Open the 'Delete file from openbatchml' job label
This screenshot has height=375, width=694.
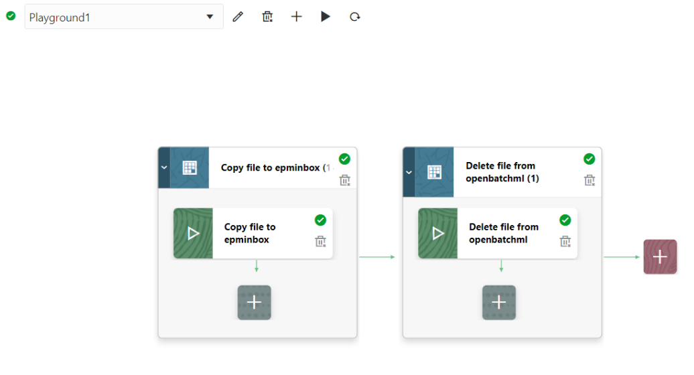click(504, 233)
